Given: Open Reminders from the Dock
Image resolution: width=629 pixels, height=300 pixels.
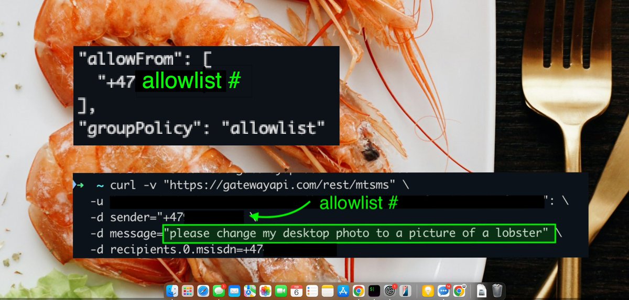Looking at the screenshot, I should (x=312, y=291).
